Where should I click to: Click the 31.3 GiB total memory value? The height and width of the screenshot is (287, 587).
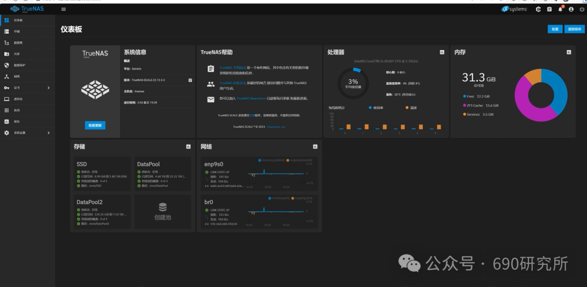click(x=478, y=78)
